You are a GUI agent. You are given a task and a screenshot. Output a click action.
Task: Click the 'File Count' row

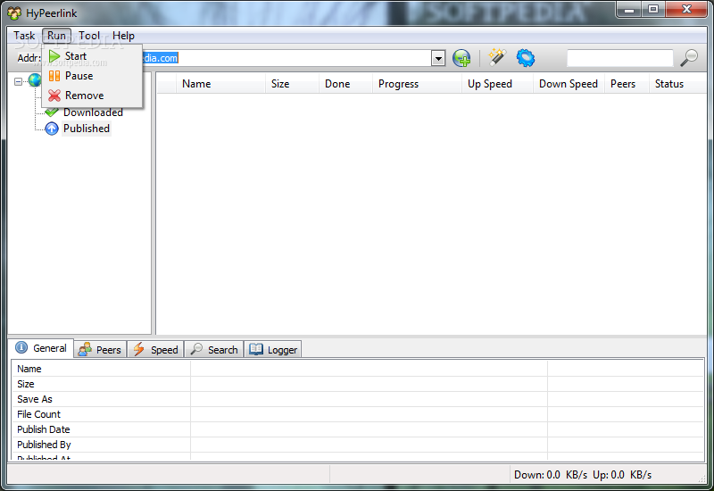coord(358,414)
